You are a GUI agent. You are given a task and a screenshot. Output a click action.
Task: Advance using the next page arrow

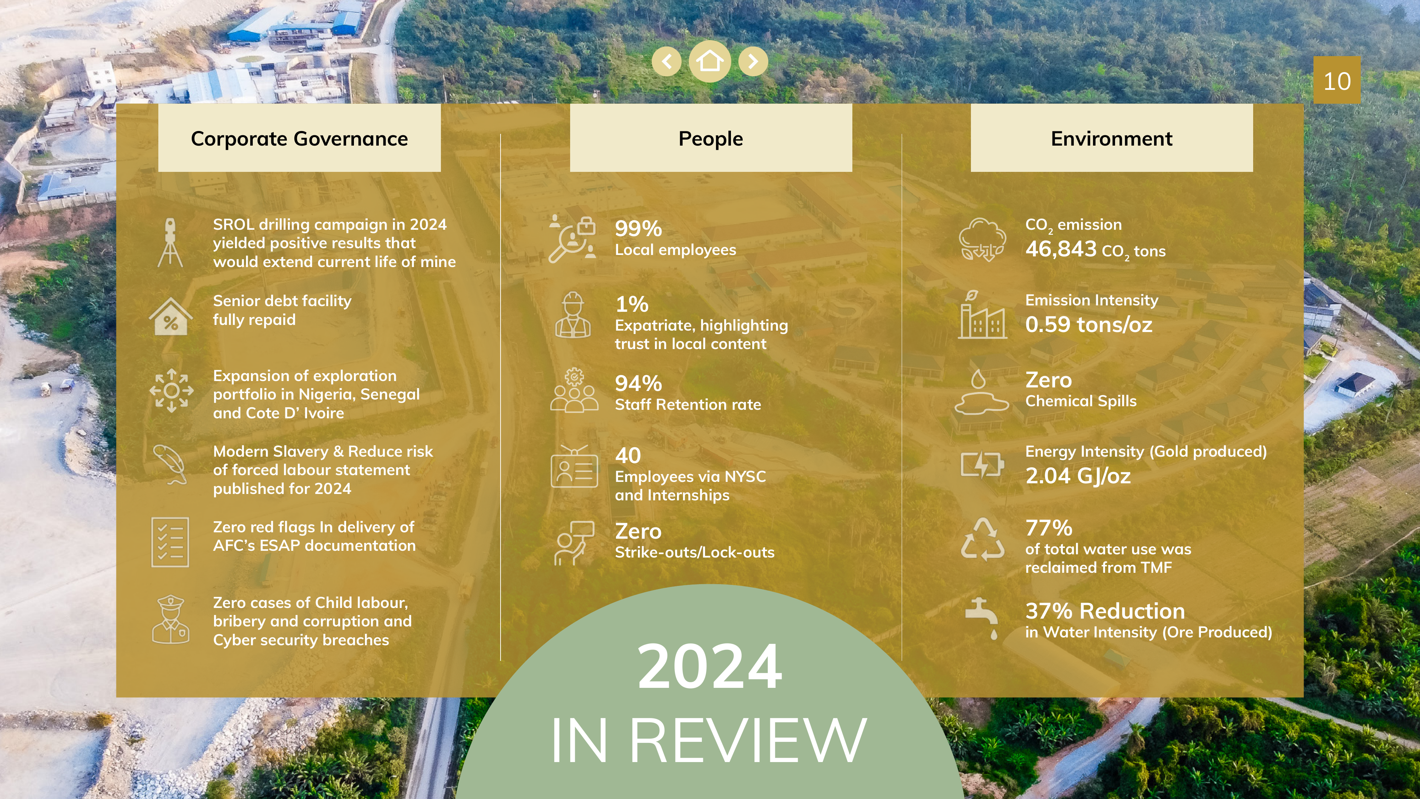(753, 61)
